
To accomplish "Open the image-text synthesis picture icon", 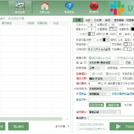I will (x=20, y=6).
